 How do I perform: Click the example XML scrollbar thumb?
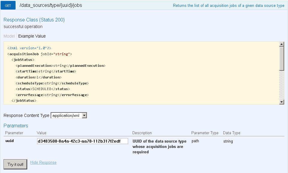(x=281, y=58)
